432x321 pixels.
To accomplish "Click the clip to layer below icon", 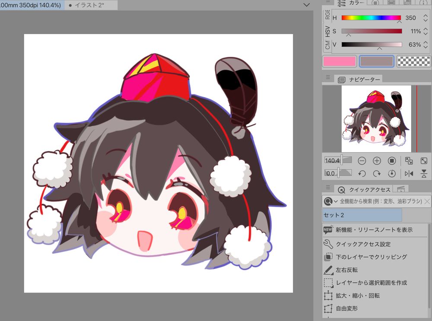I will (x=328, y=257).
